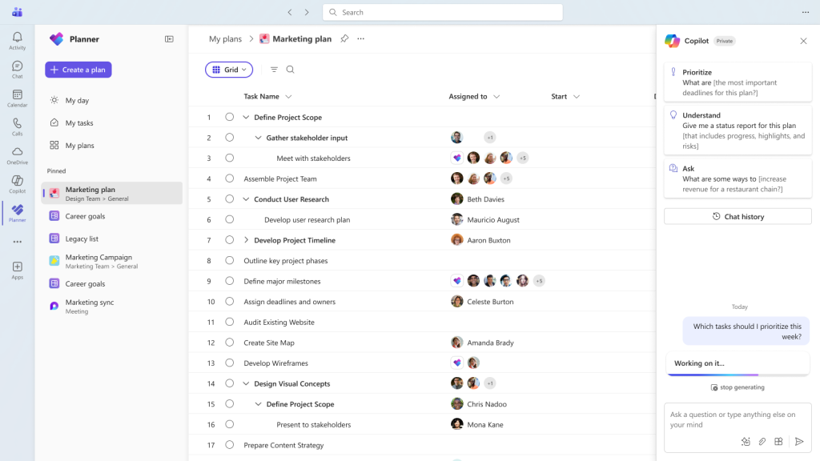Expand the Develop Project Timeline task
This screenshot has height=461, width=820.
(247, 240)
